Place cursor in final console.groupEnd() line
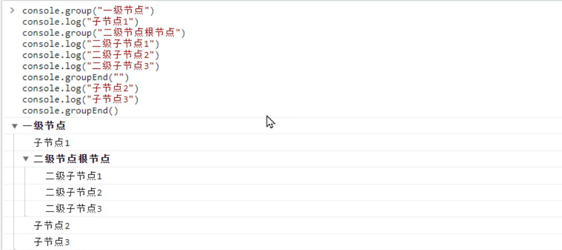The image size is (562, 250). pos(70,111)
